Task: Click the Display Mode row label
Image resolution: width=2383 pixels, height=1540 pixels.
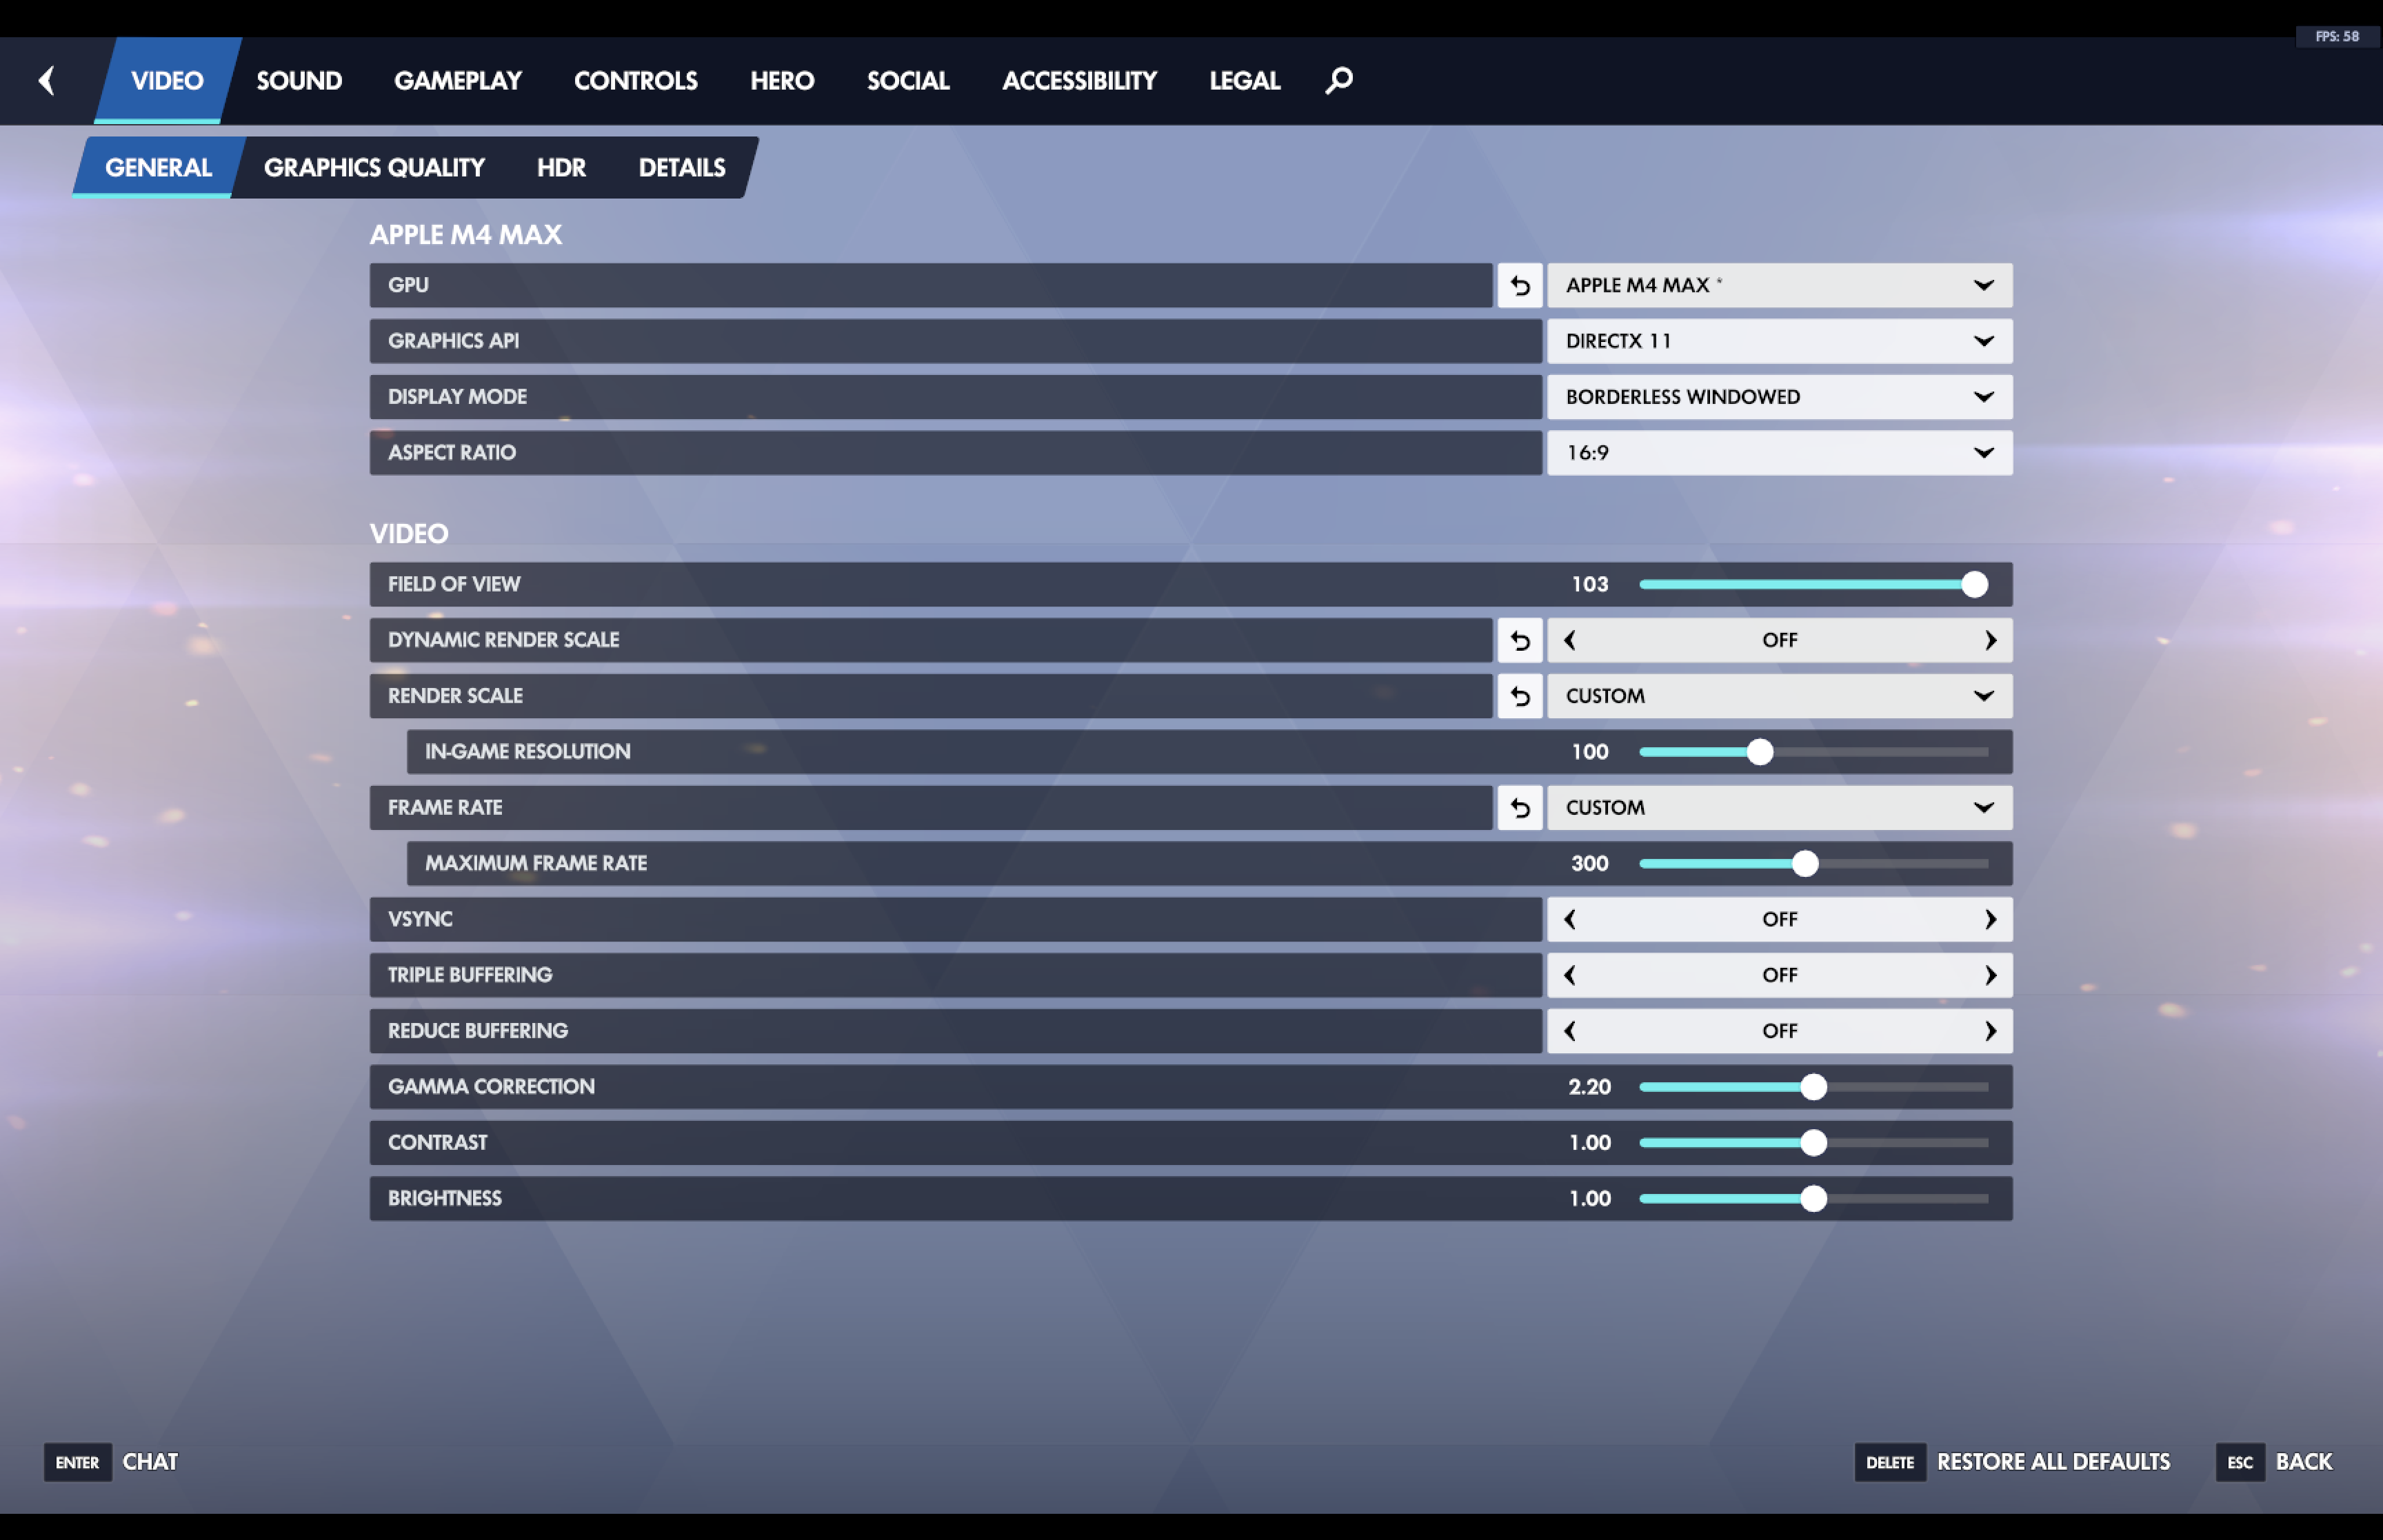Action: [457, 397]
